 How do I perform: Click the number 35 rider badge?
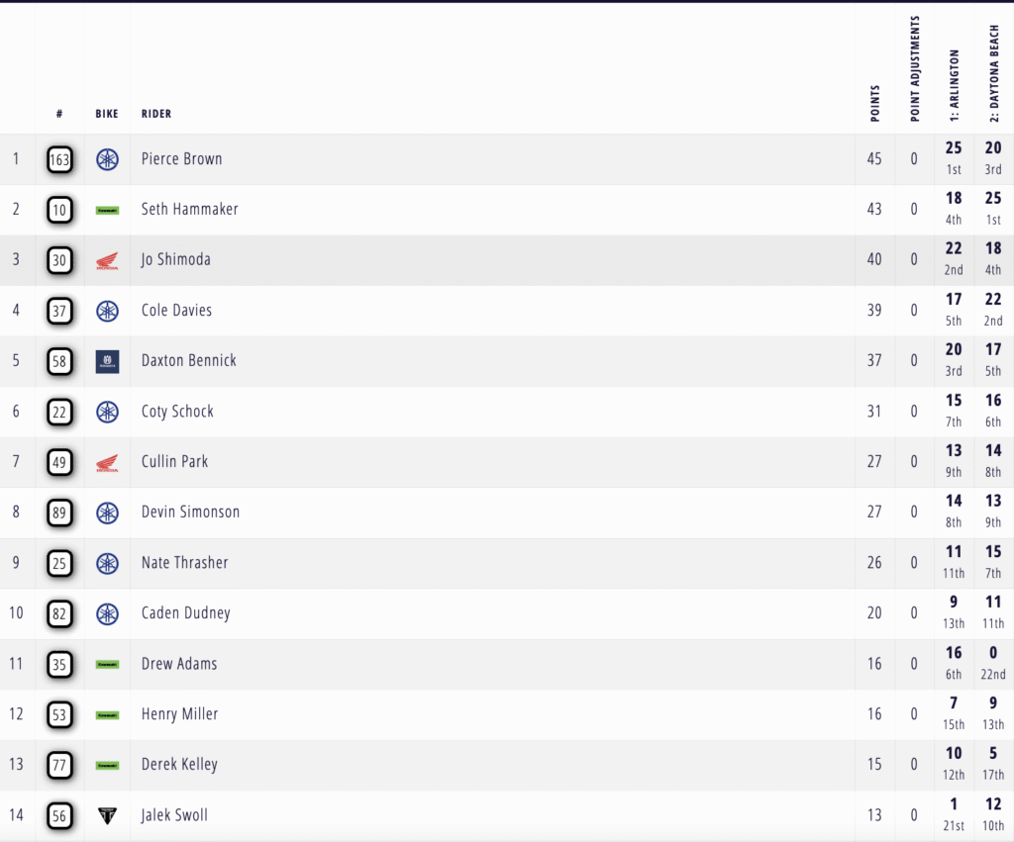pyautogui.click(x=59, y=664)
